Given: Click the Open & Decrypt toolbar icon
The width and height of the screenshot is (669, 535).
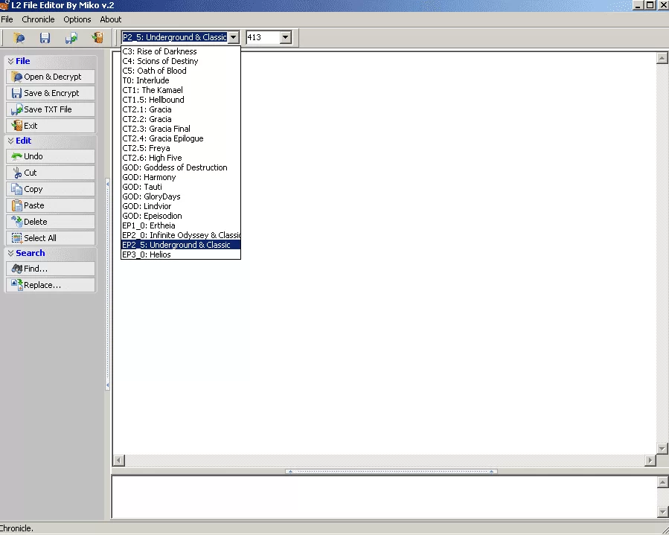Looking at the screenshot, I should (x=19, y=37).
